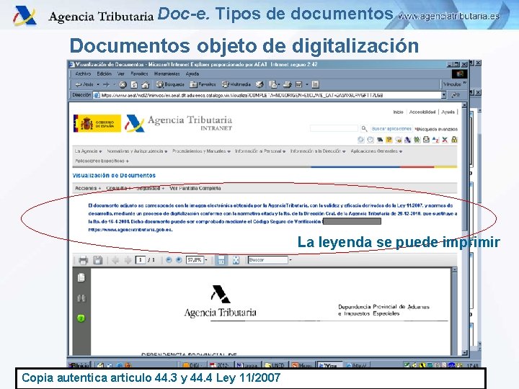Open the Ver menu

[x=121, y=73]
